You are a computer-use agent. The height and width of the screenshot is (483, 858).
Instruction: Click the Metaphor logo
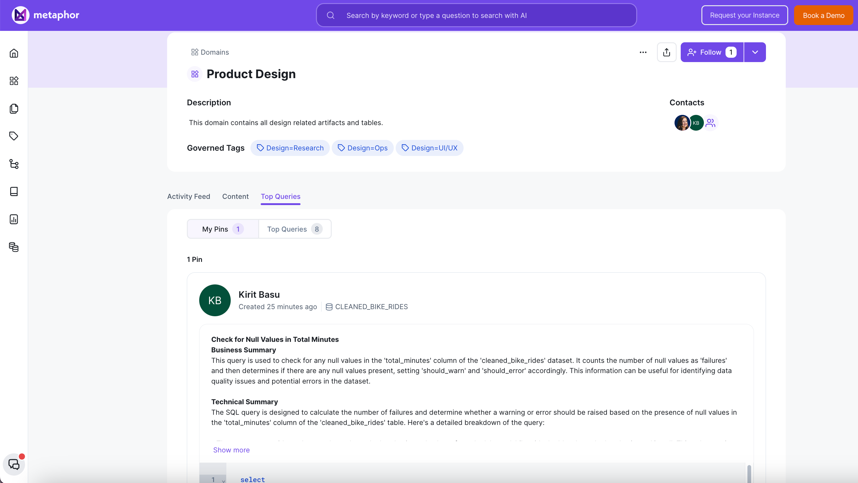46,15
